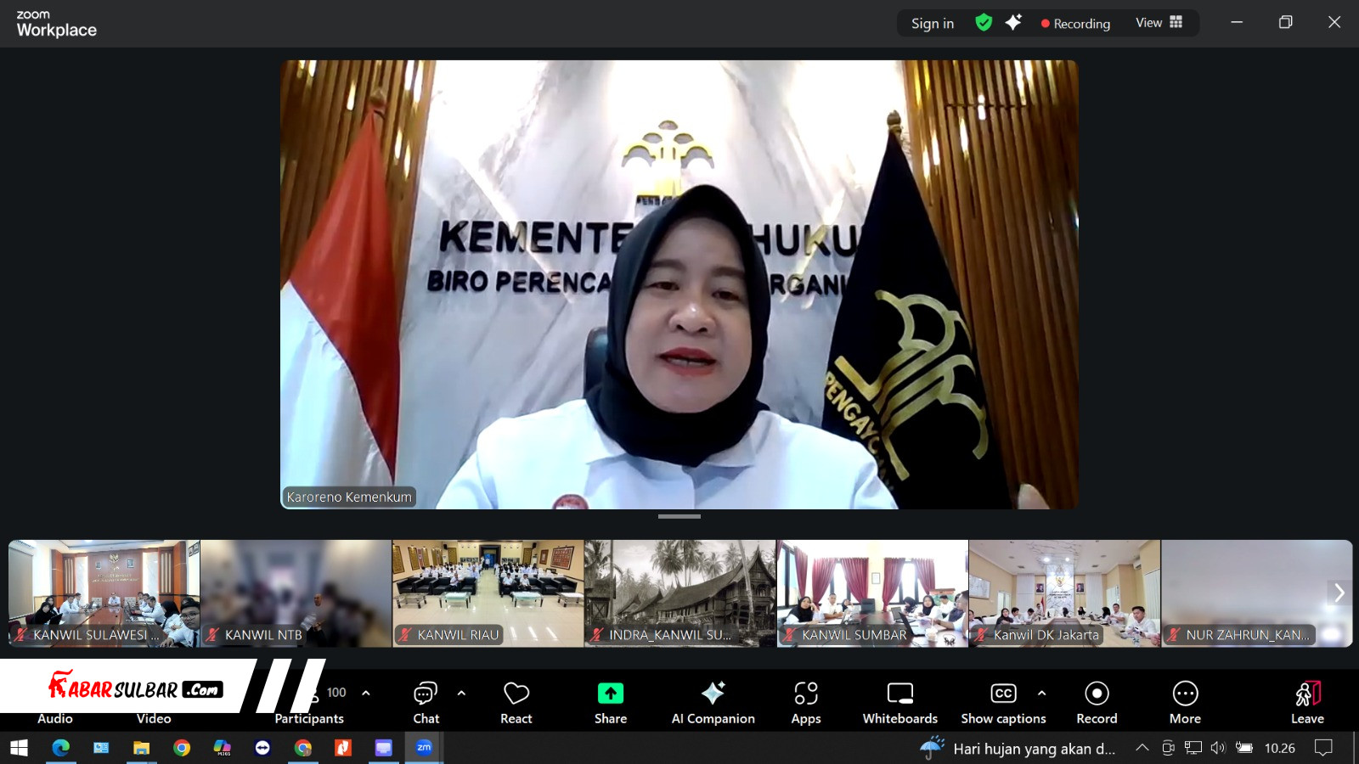
Task: Open the React emoji menu
Action: coord(516,702)
